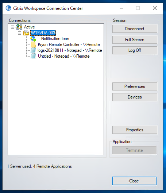Image resolution: width=166 pixels, height=193 pixels.
Task: Collapse the W19VDA-003 server node
Action: (x=19, y=33)
